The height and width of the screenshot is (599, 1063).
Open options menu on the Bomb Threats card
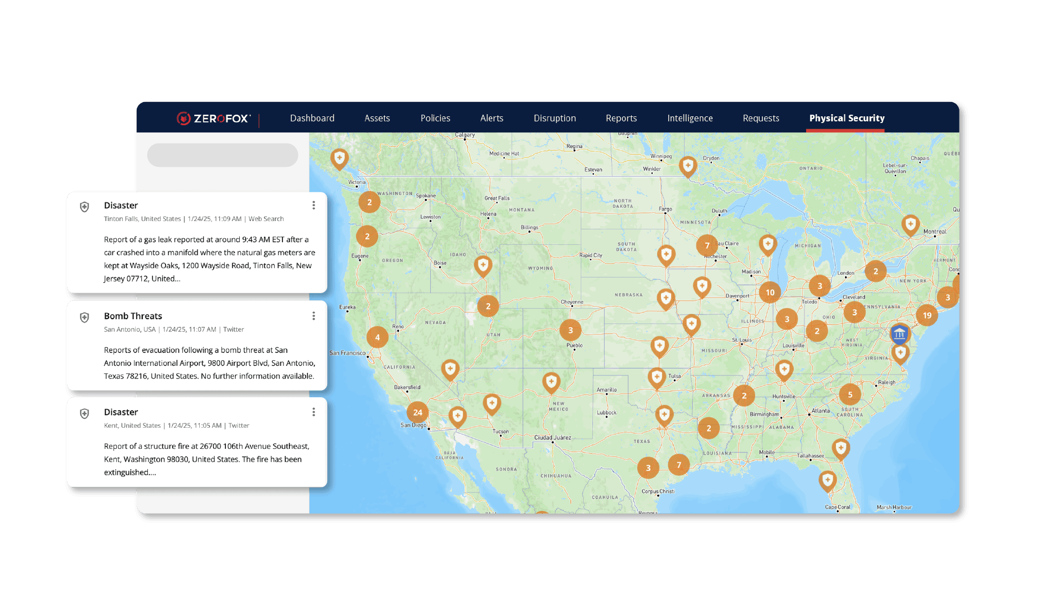[x=313, y=316]
